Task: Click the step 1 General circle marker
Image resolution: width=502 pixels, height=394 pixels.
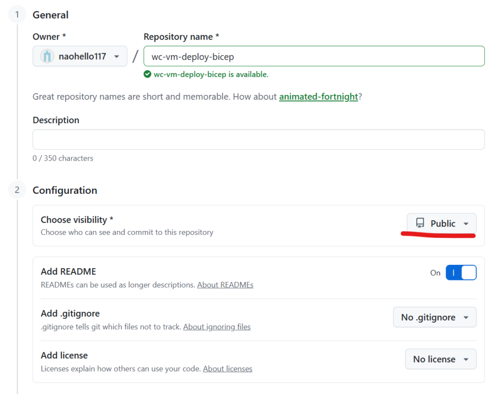Action: pyautogui.click(x=17, y=15)
